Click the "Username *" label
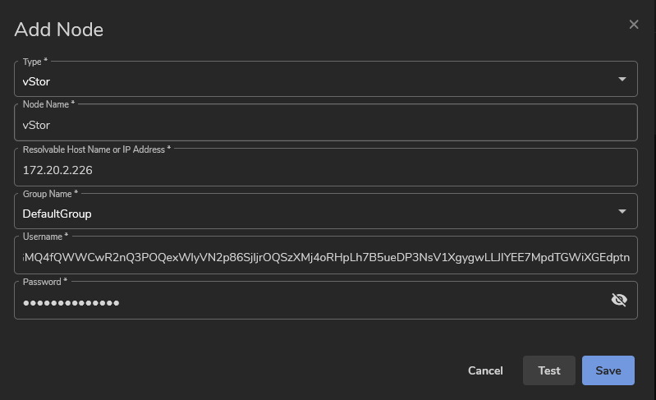 pos(46,237)
